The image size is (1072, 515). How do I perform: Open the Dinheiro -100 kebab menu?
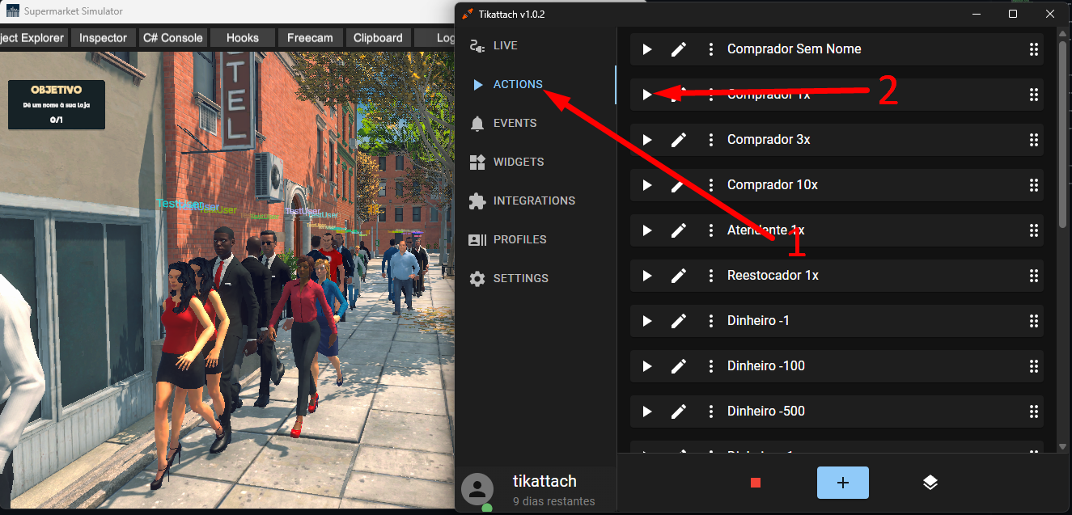[711, 366]
